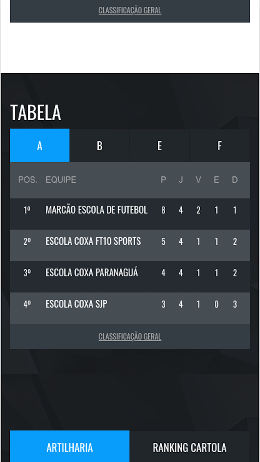Click the POS. column header

click(28, 180)
